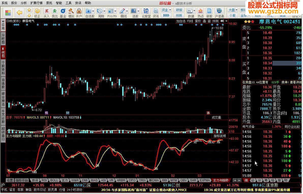Select 个股资料 in left sidebar
Viewport: 303px width, 194px height.
[x=3, y=68]
